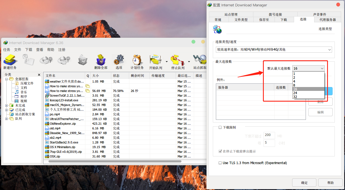Expand the 未完成 tree node
345x190 pixels.
coord(7,105)
